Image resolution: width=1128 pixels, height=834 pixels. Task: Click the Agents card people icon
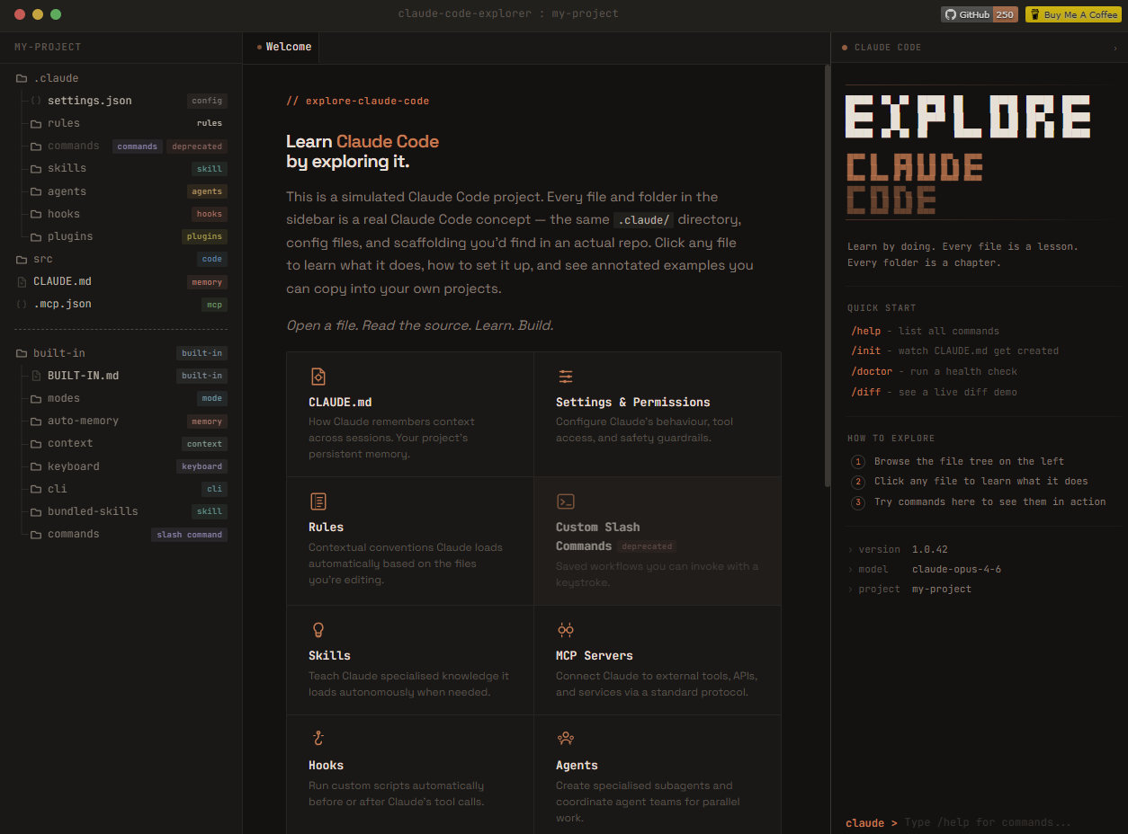coord(565,739)
